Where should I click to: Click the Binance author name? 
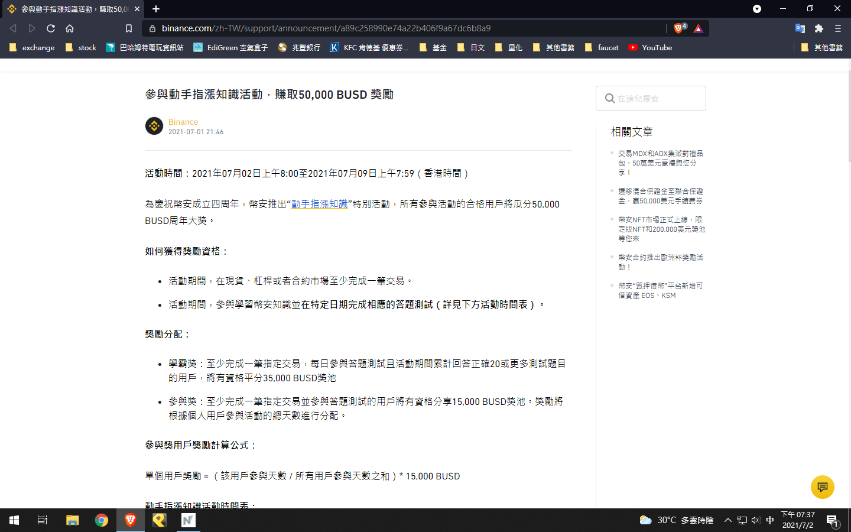[x=183, y=122]
